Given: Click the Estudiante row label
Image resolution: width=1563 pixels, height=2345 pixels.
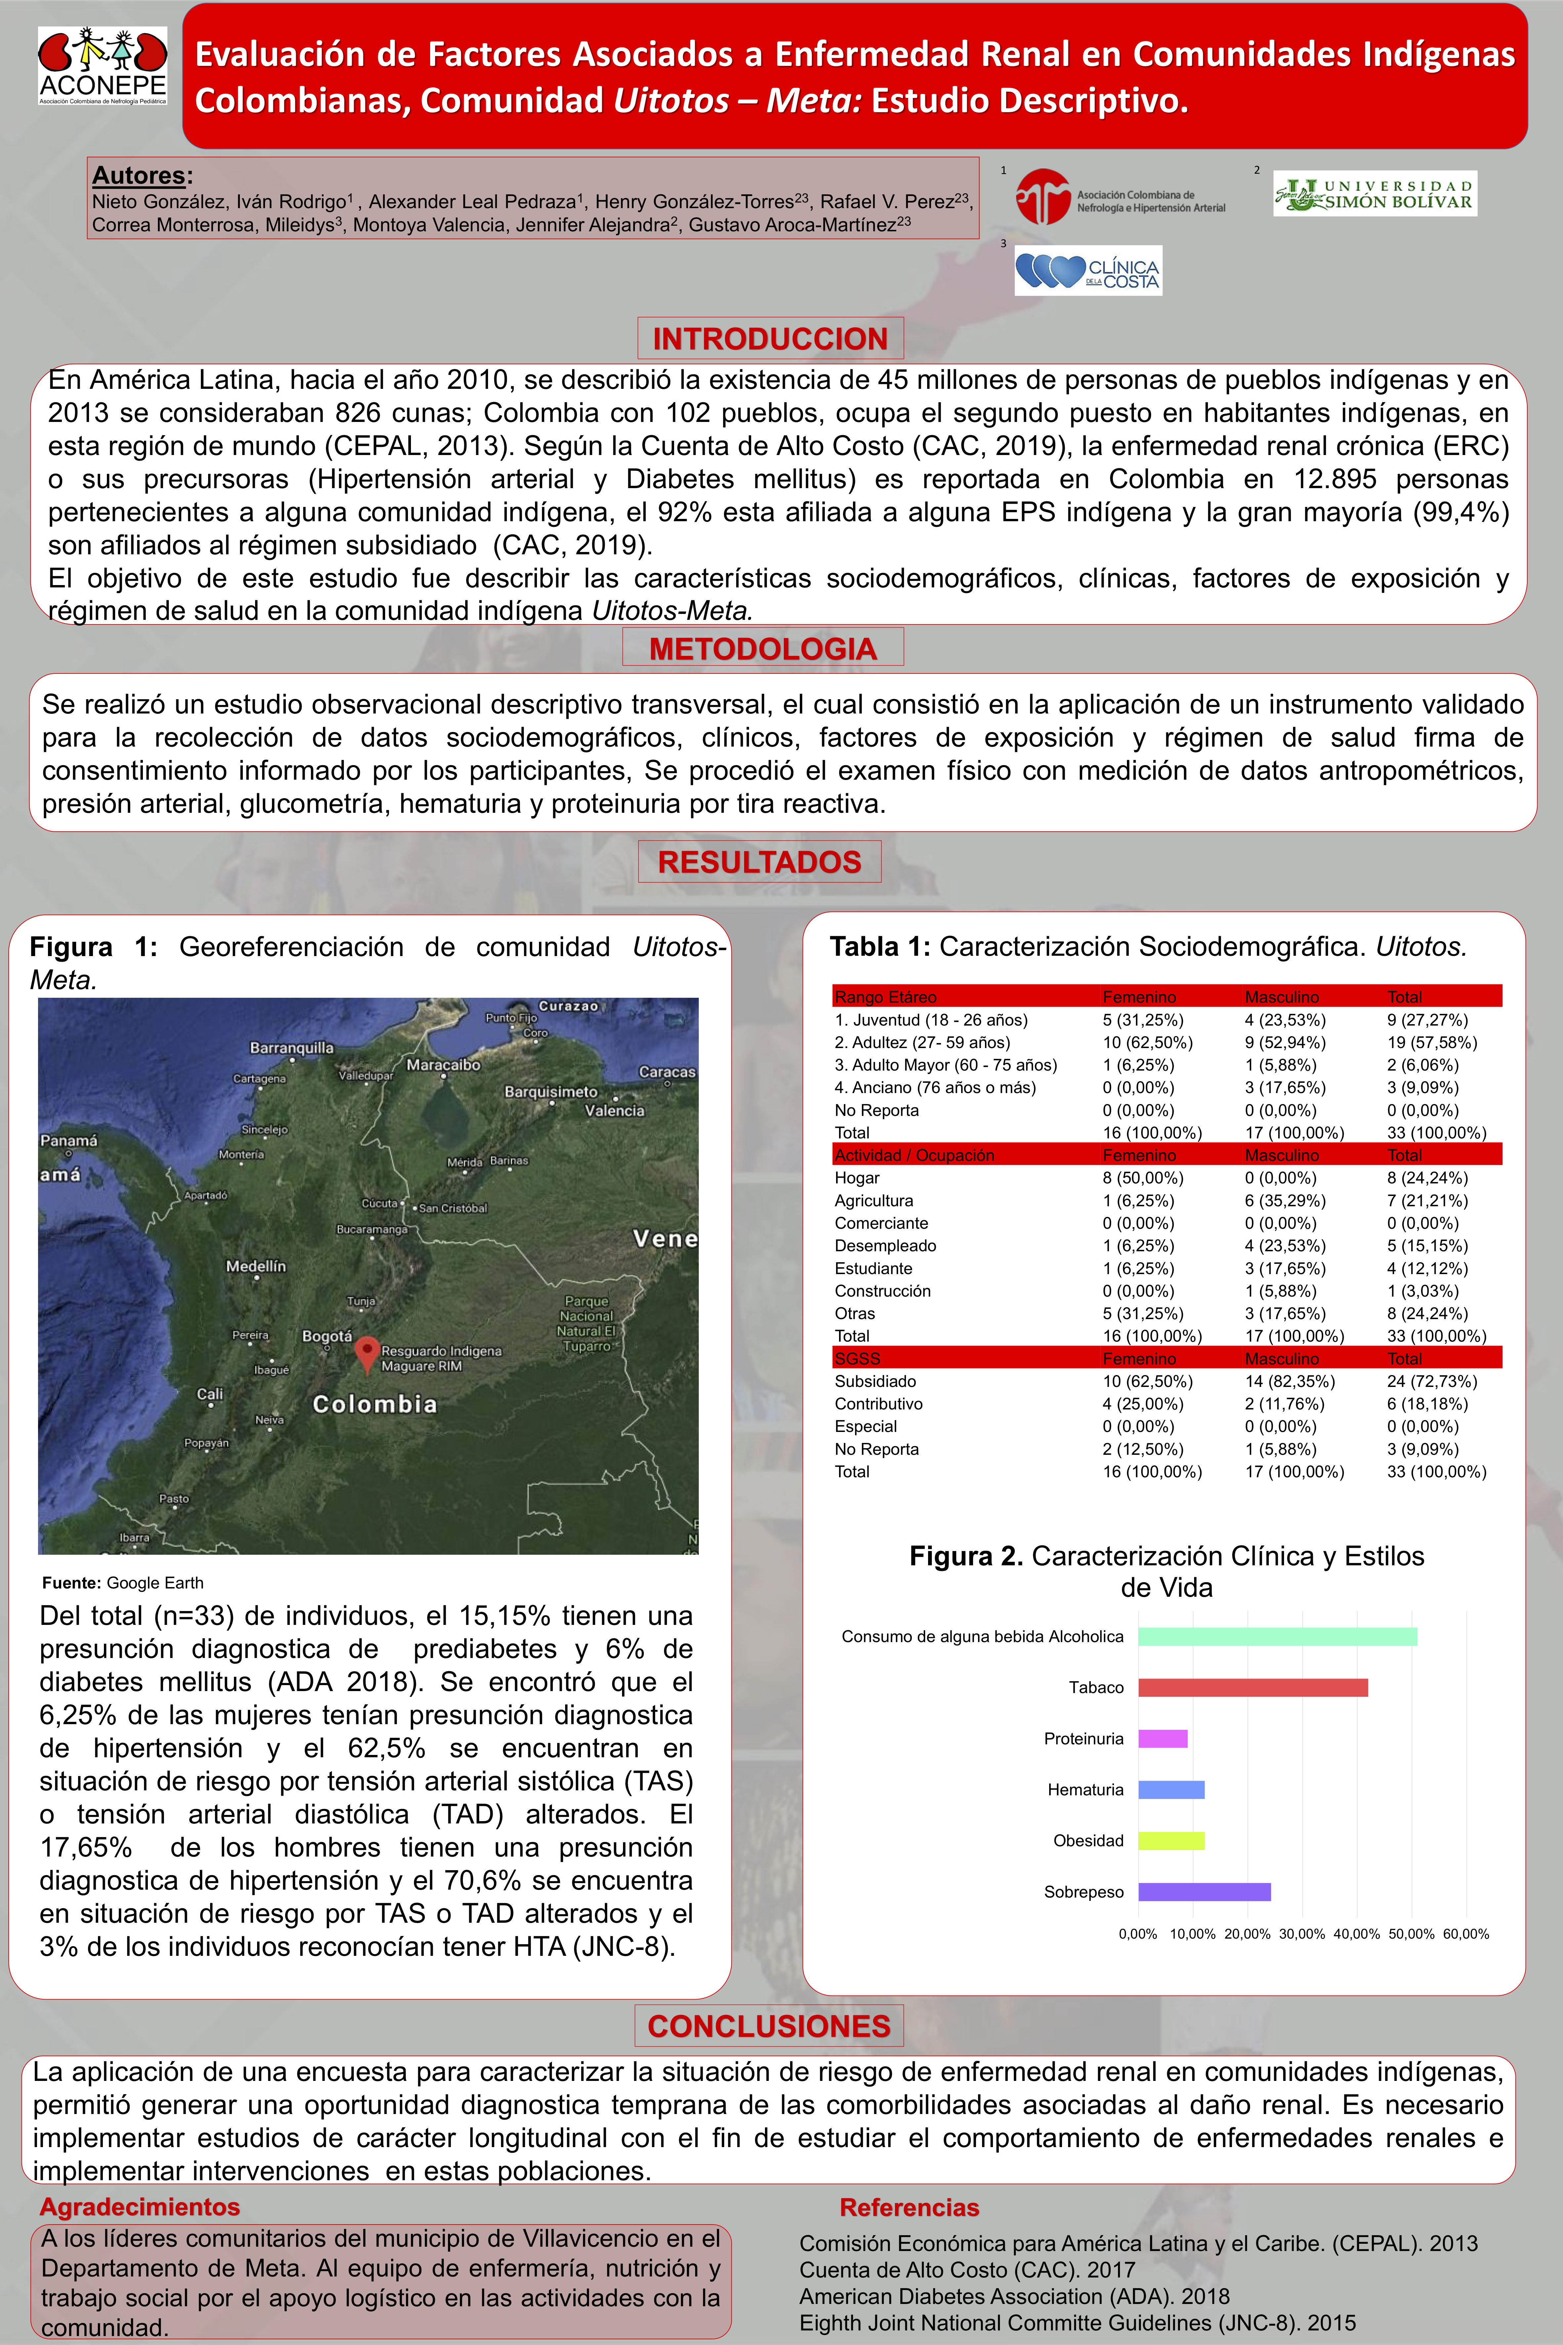Looking at the screenshot, I should coord(873,1268).
